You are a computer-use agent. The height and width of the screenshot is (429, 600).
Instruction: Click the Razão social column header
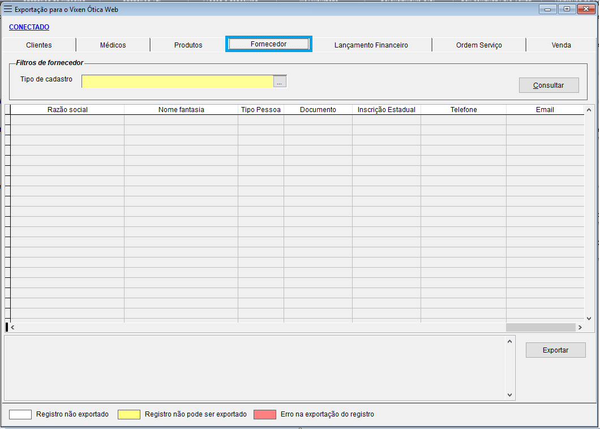point(67,110)
